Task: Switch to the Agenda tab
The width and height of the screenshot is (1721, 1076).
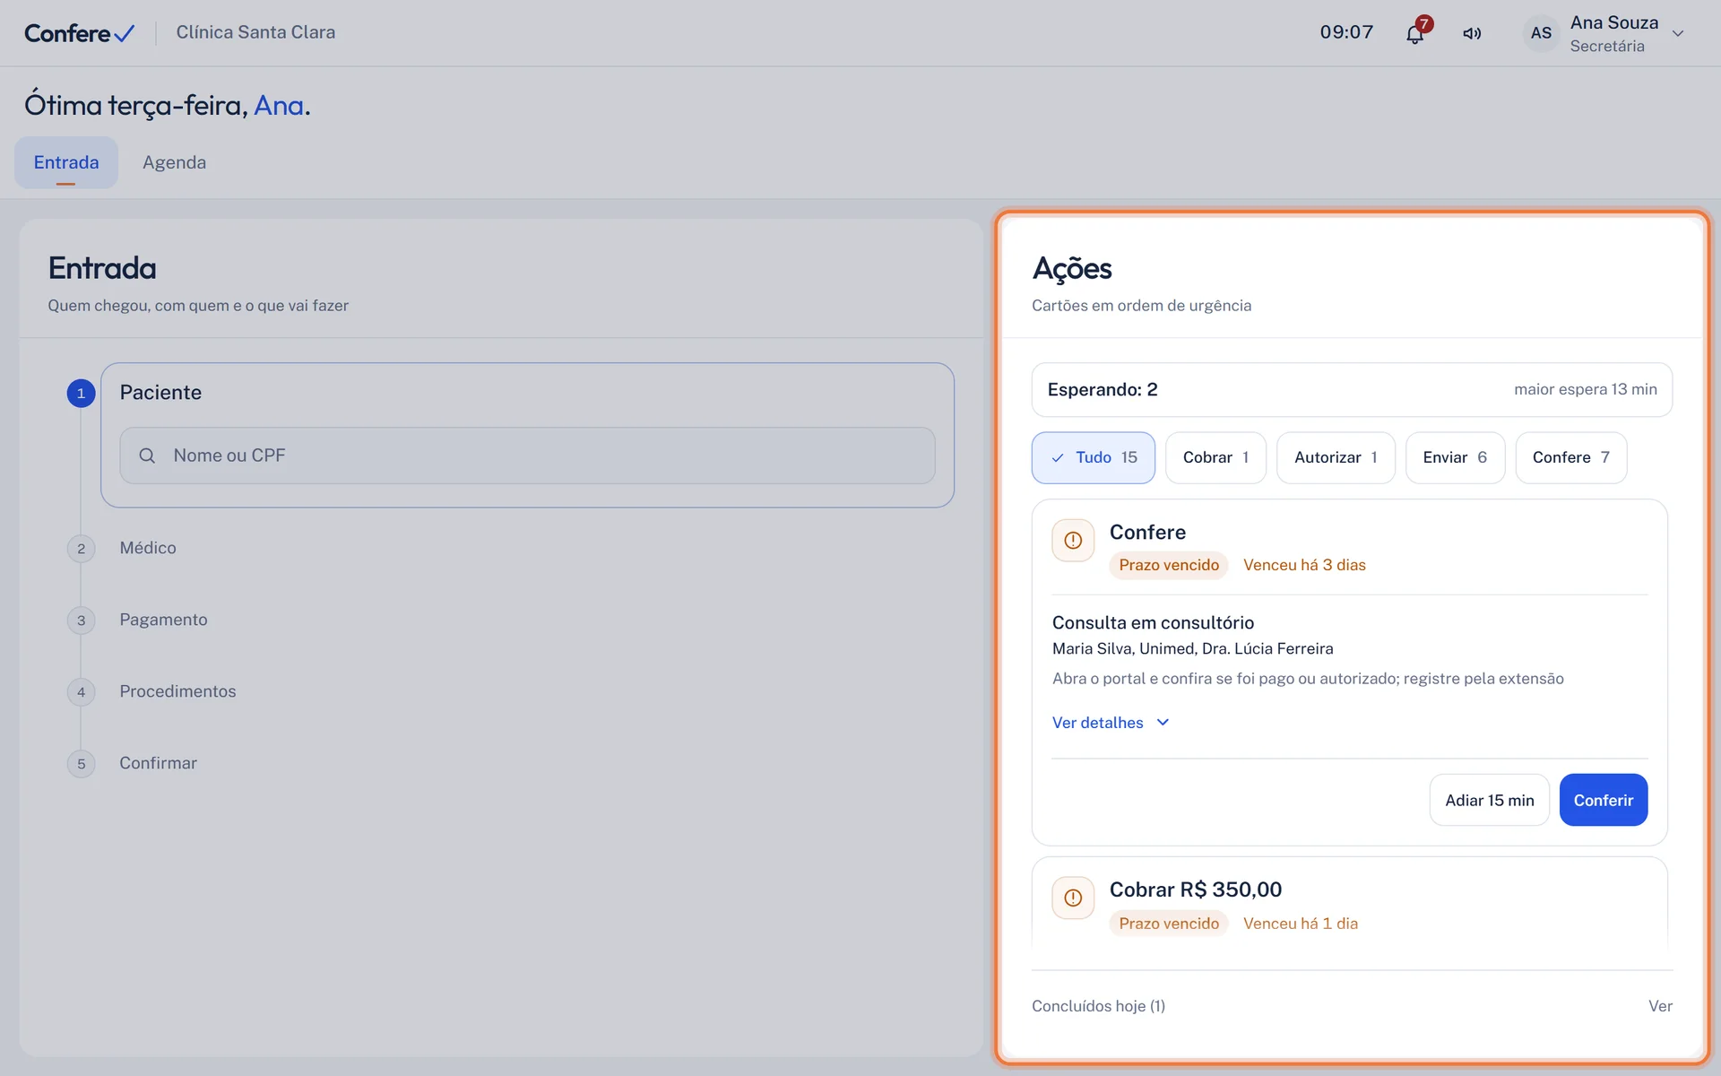Action: (174, 162)
